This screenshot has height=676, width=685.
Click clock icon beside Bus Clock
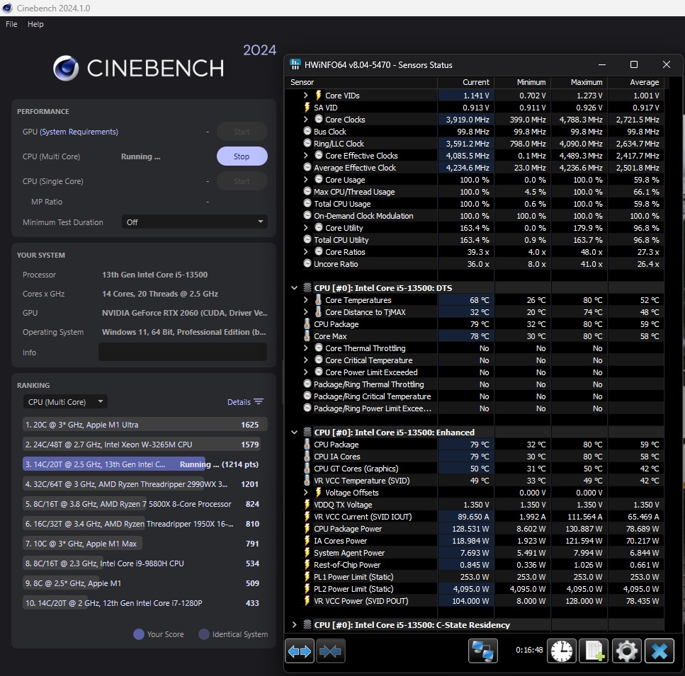click(x=307, y=132)
